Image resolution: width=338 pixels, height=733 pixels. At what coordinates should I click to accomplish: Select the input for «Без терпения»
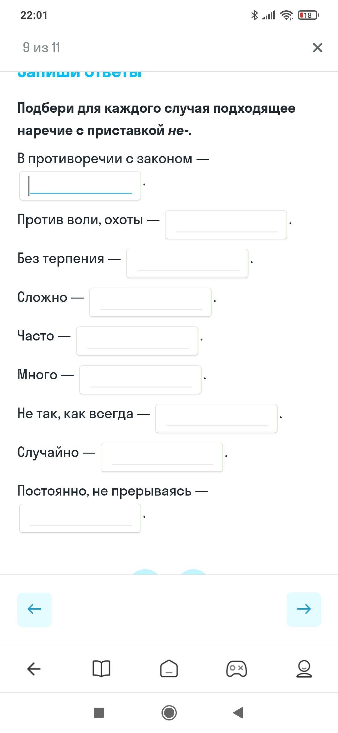[x=187, y=263]
